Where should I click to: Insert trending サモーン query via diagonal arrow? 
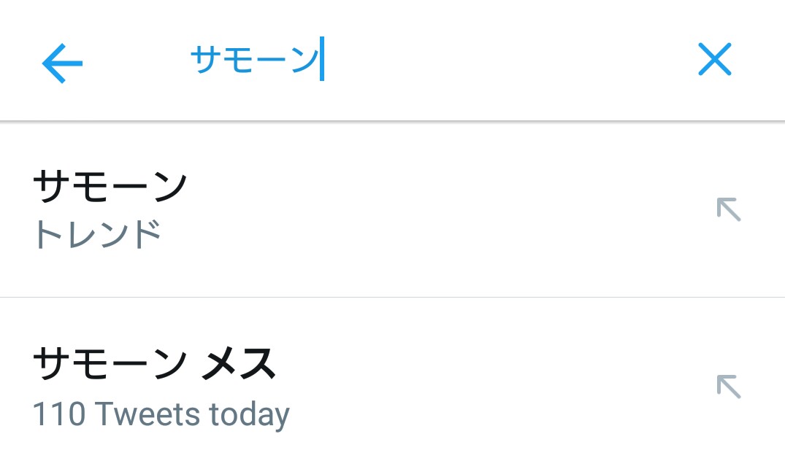click(x=728, y=209)
